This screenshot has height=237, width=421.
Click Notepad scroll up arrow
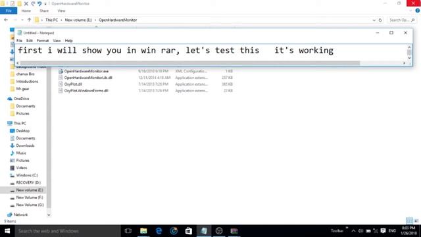tap(409, 47)
